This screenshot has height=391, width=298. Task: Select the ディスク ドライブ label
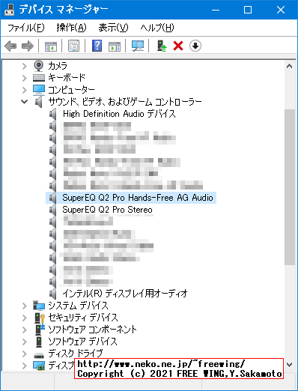(75, 354)
